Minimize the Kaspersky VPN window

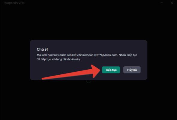(162, 3)
